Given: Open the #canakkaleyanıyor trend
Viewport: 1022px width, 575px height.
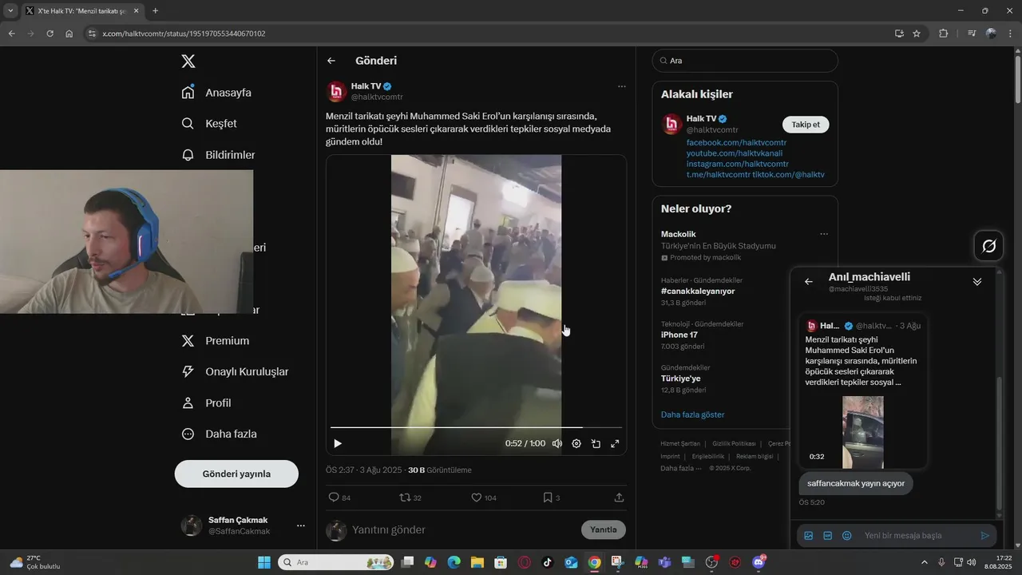Looking at the screenshot, I should 698,291.
